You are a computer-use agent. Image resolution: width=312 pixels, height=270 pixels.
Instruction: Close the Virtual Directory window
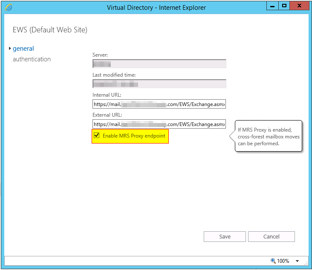tap(300, 6)
